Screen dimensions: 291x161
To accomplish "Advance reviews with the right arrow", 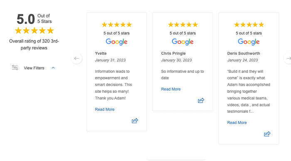I will pyautogui.click(x=288, y=58).
